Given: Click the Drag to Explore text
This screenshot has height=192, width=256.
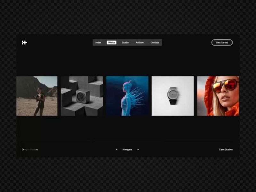Looking at the screenshot, I should point(30,149).
